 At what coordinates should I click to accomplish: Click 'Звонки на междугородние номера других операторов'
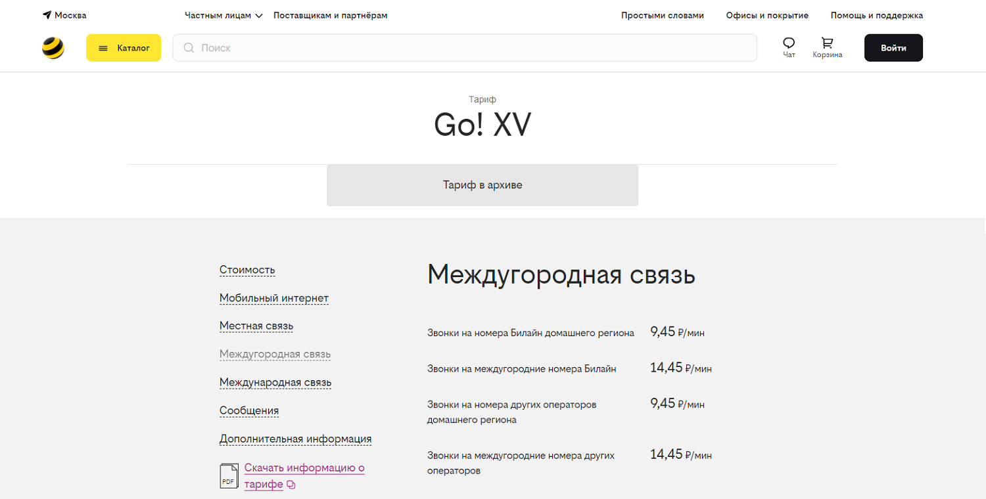[521, 463]
